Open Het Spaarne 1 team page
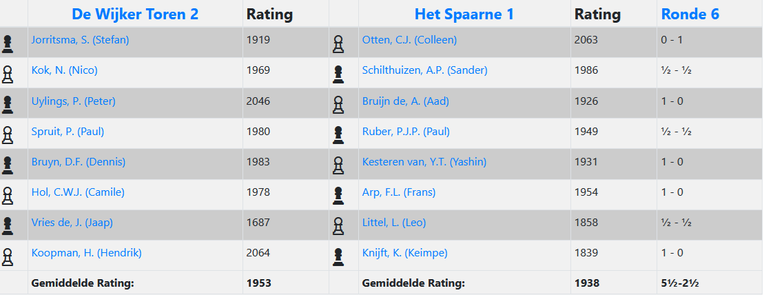 tap(464, 14)
